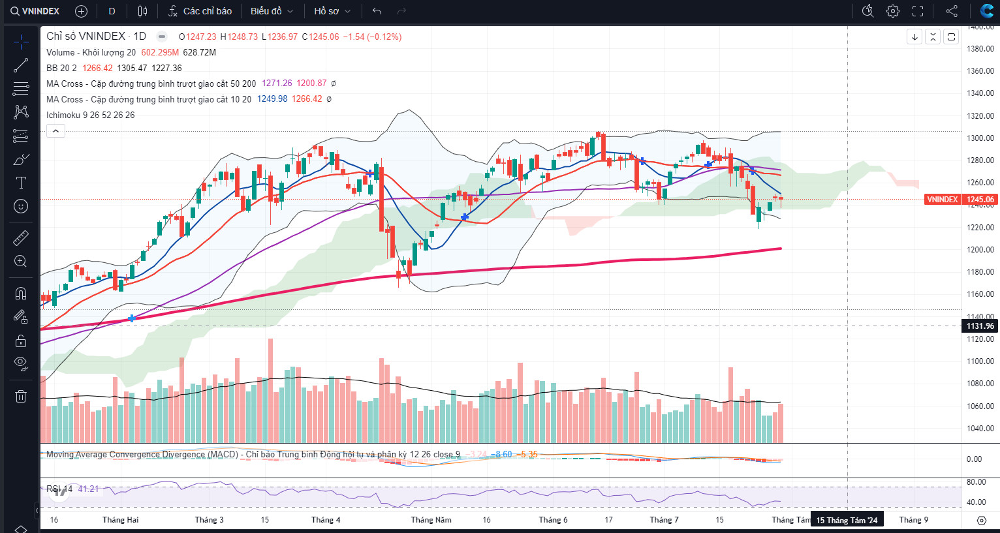This screenshot has width=1000, height=533.
Task: Select the forecast position tool
Action: 21,136
